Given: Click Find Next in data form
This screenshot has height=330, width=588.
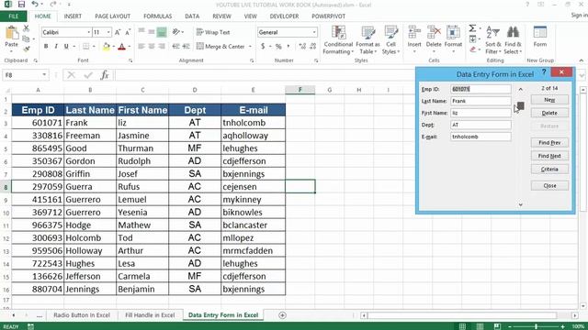Looking at the screenshot, I should (x=549, y=156).
